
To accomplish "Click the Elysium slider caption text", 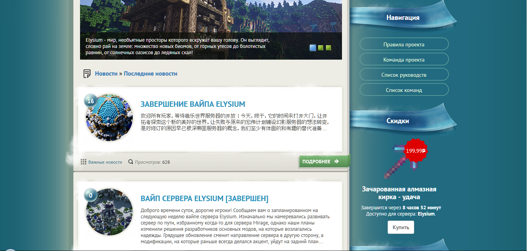I will [178, 46].
